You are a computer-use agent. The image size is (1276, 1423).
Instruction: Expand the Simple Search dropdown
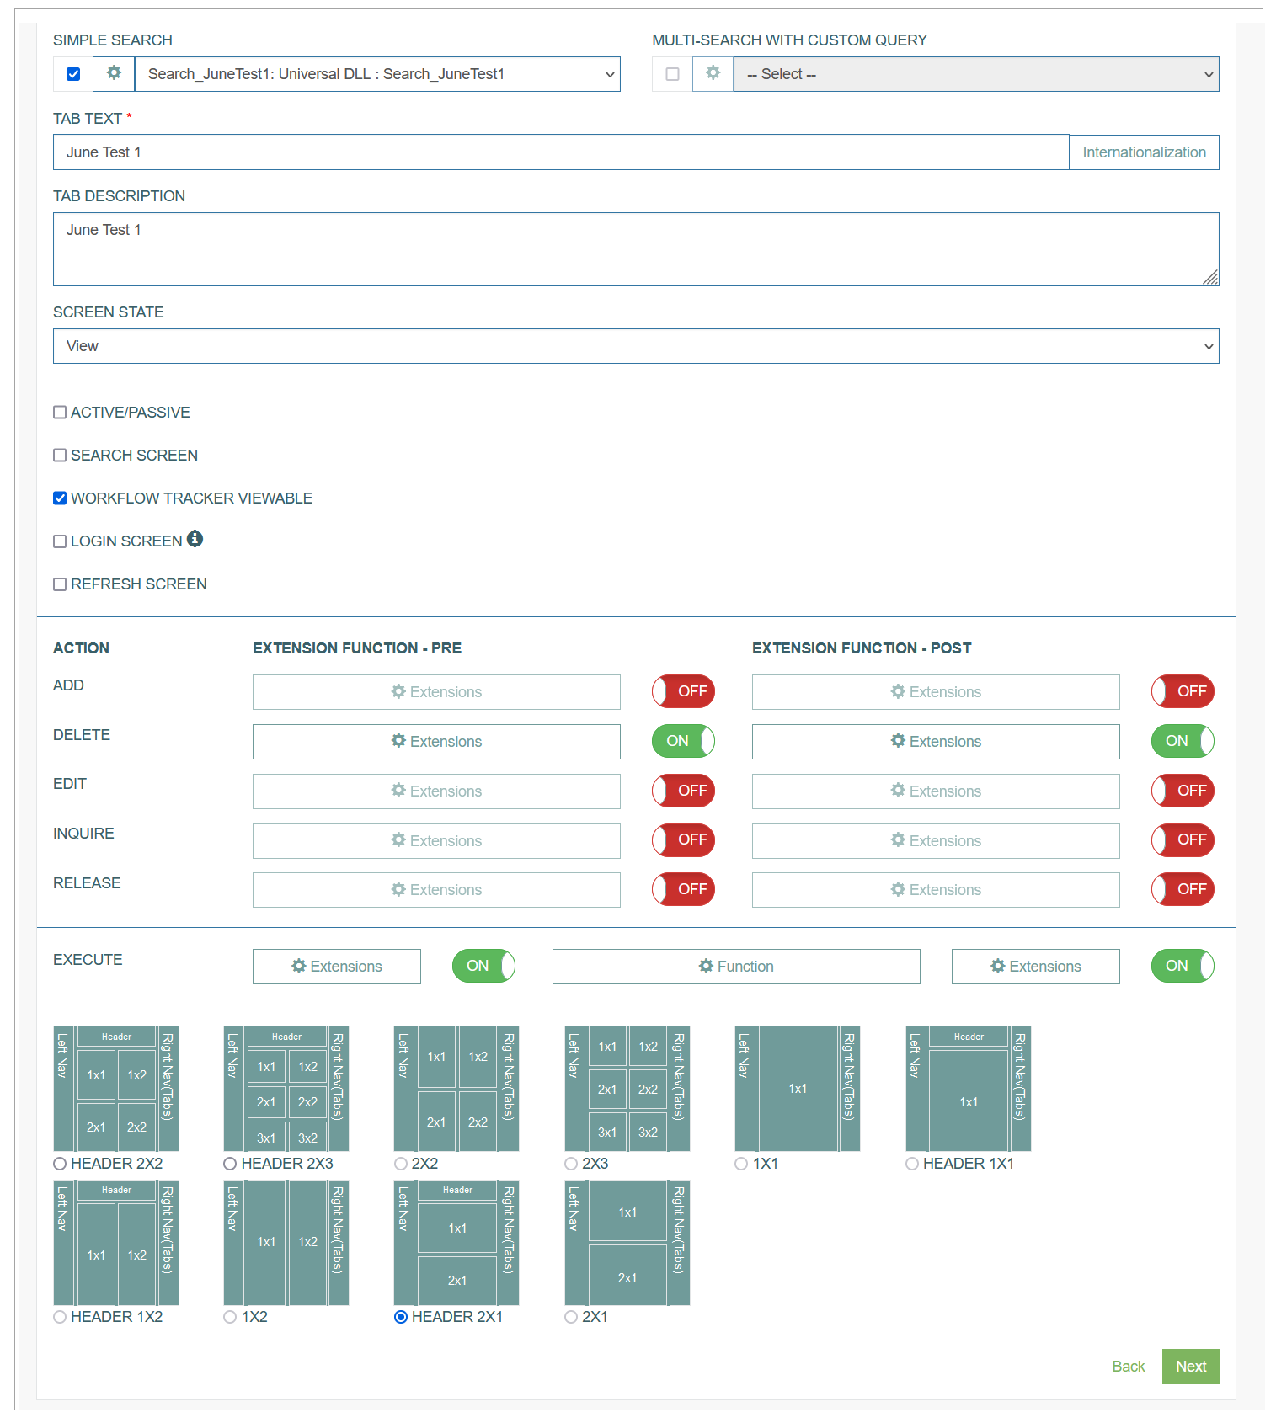tap(377, 74)
